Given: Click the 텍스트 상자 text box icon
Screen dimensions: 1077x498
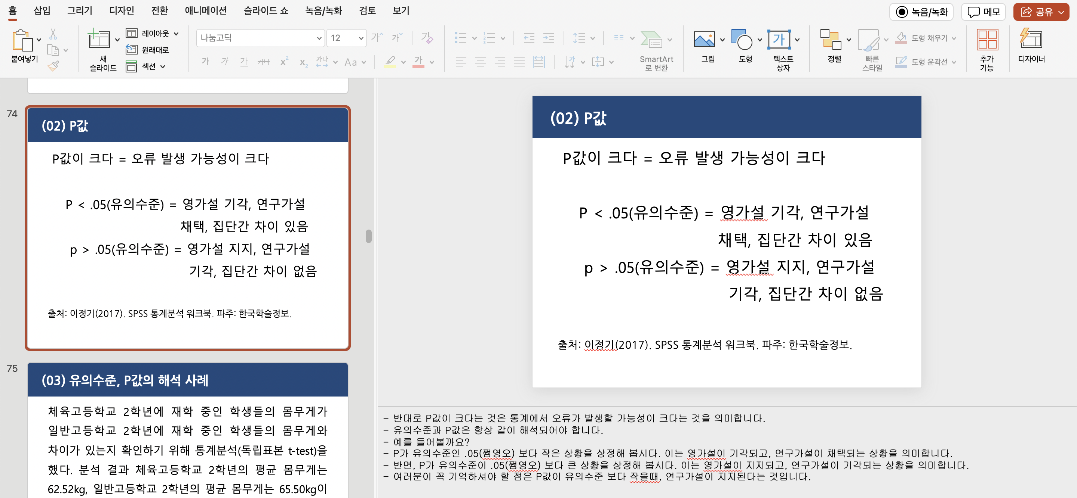Looking at the screenshot, I should (x=779, y=40).
